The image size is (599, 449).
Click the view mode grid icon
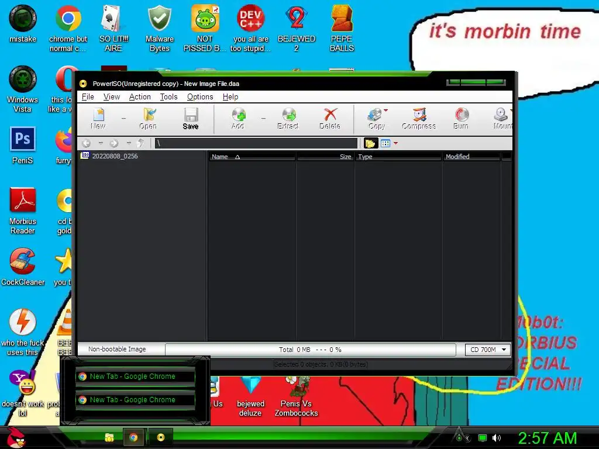(x=385, y=143)
